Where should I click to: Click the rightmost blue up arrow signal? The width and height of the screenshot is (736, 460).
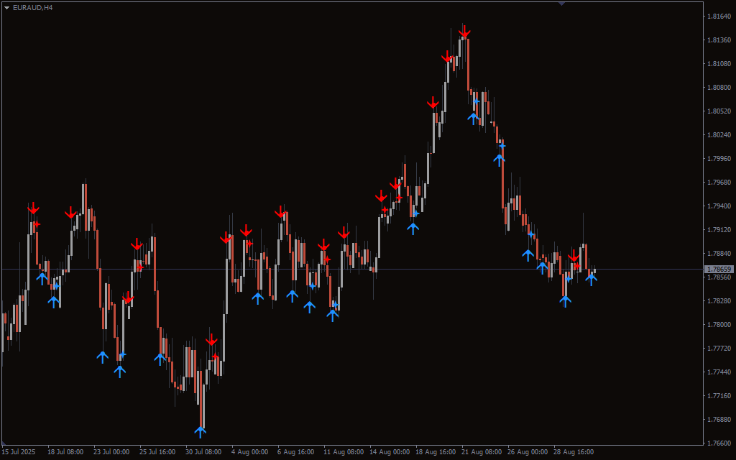coord(591,279)
